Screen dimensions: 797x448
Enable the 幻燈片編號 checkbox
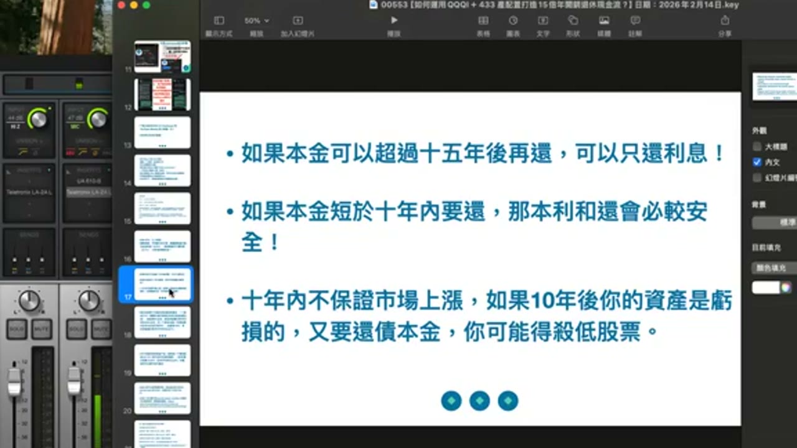coord(757,177)
